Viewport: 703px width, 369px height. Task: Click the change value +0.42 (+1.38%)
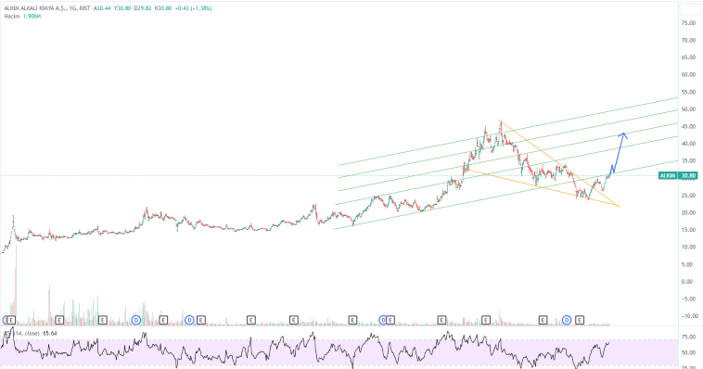pos(193,8)
